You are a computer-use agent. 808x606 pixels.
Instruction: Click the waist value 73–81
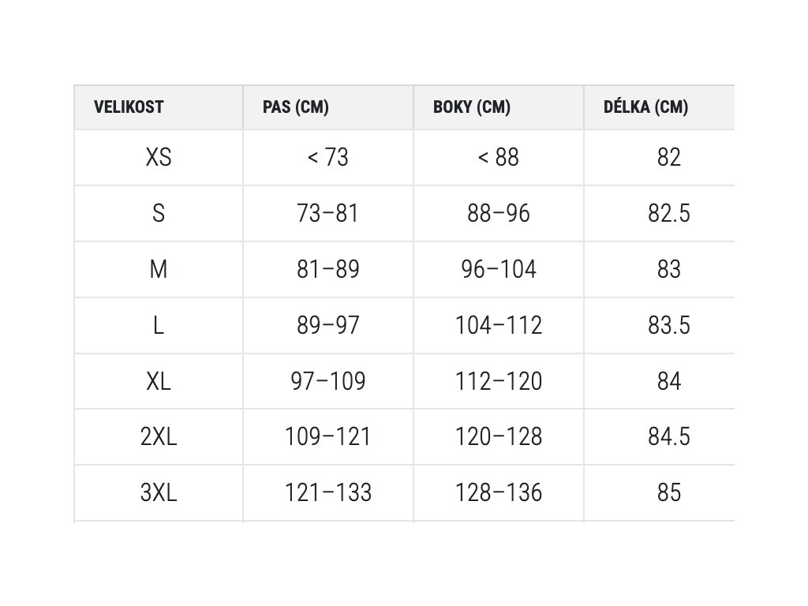[327, 213]
